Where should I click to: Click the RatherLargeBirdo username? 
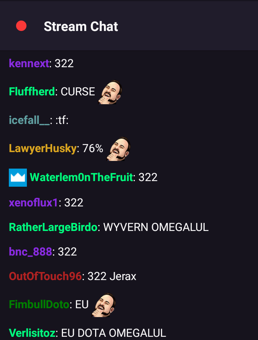(53, 227)
